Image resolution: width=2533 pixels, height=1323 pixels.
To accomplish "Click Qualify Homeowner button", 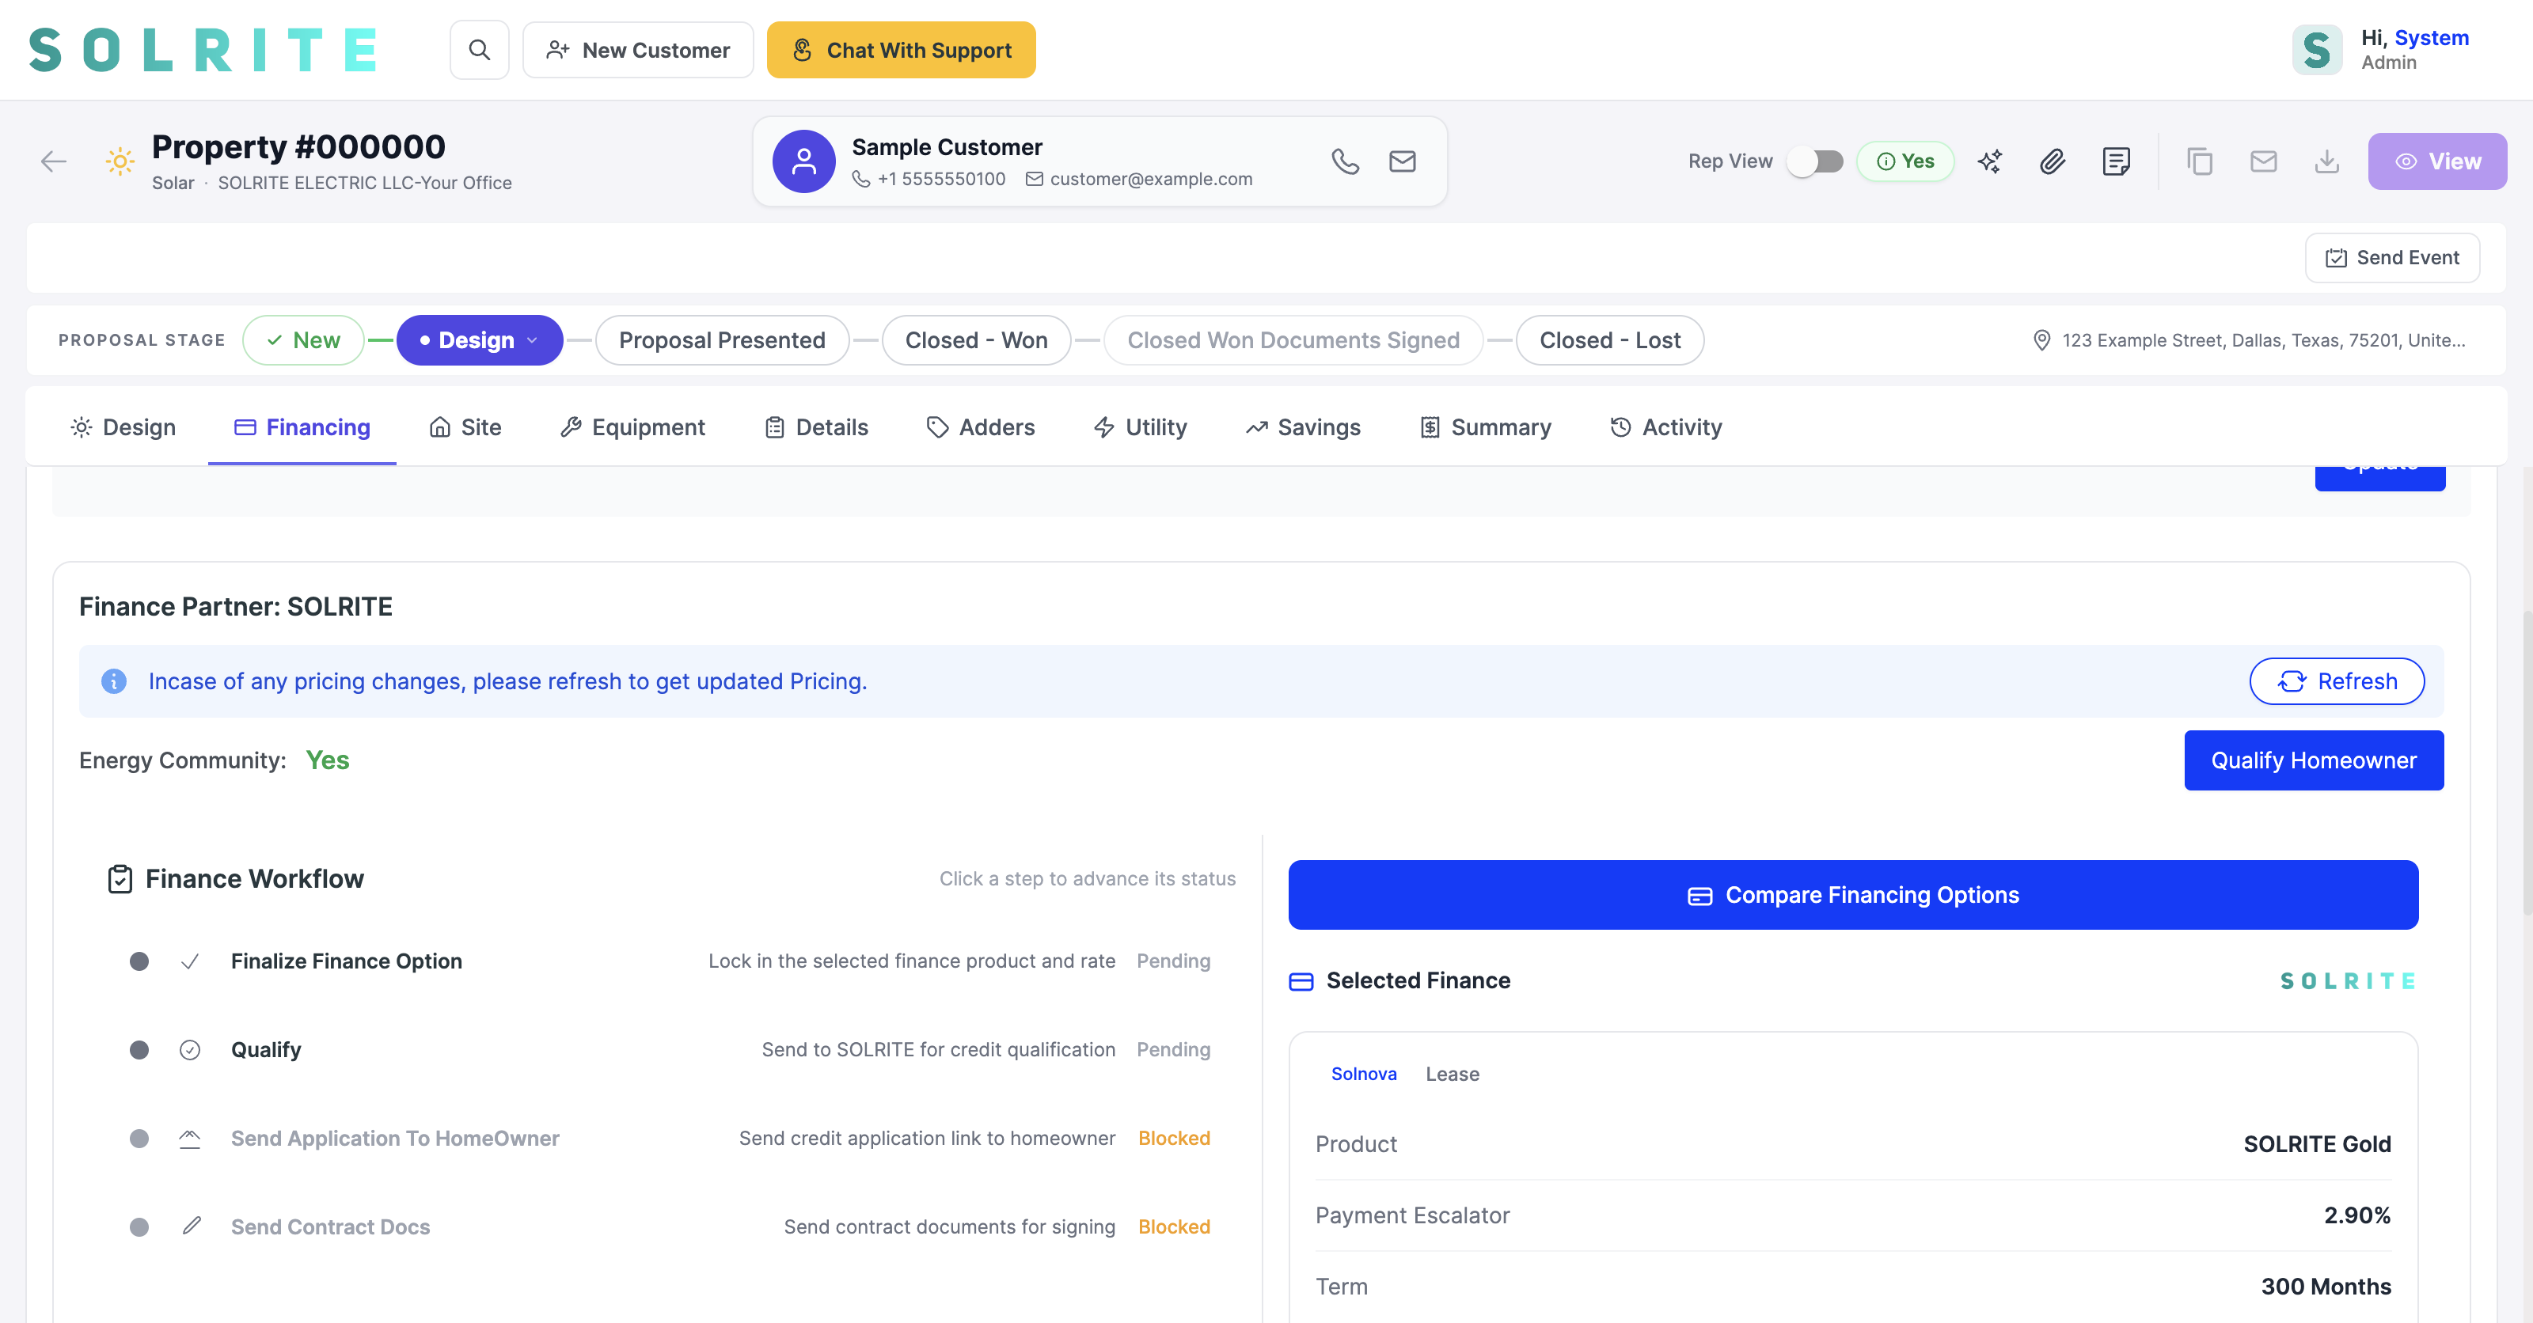I will [x=2313, y=760].
